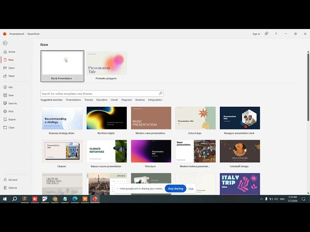The width and height of the screenshot is (310, 232).
Task: Click Presentations suggested search
Action: [x=73, y=100]
